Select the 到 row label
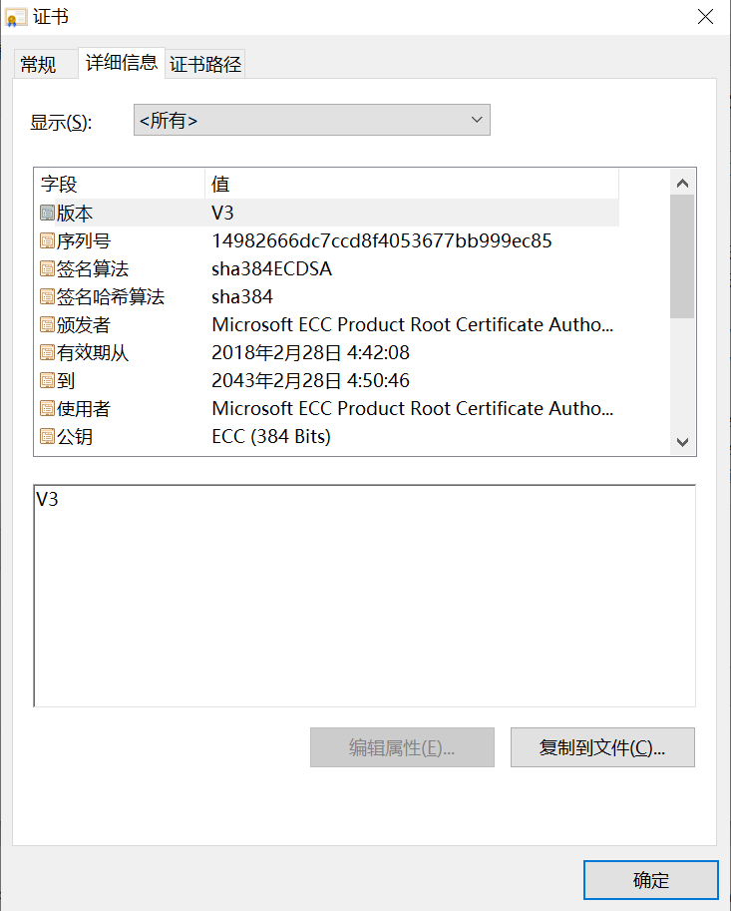The image size is (731, 911). click(x=66, y=380)
